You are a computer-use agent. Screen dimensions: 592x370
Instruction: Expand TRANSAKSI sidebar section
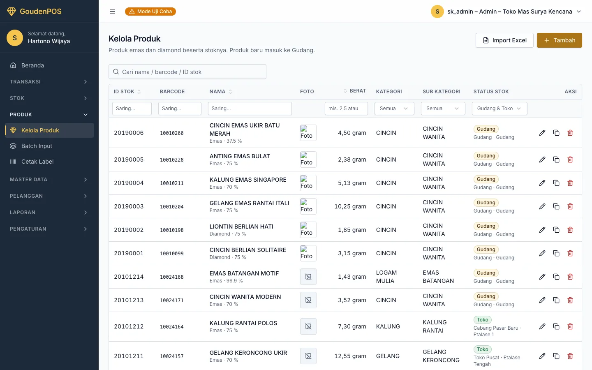click(x=49, y=82)
